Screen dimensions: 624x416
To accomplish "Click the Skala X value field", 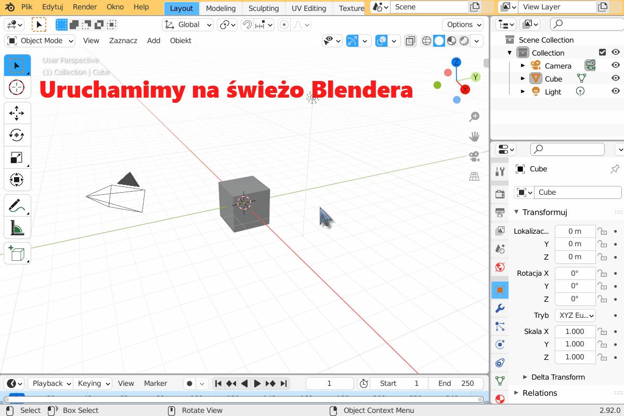I will pyautogui.click(x=575, y=331).
